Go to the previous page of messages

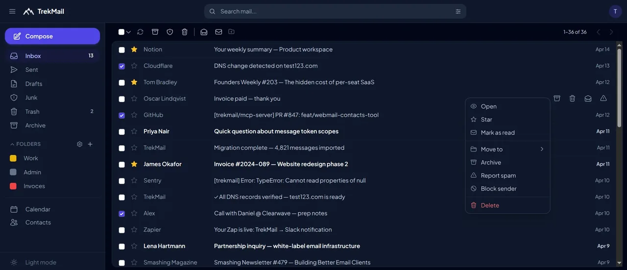[598, 32]
